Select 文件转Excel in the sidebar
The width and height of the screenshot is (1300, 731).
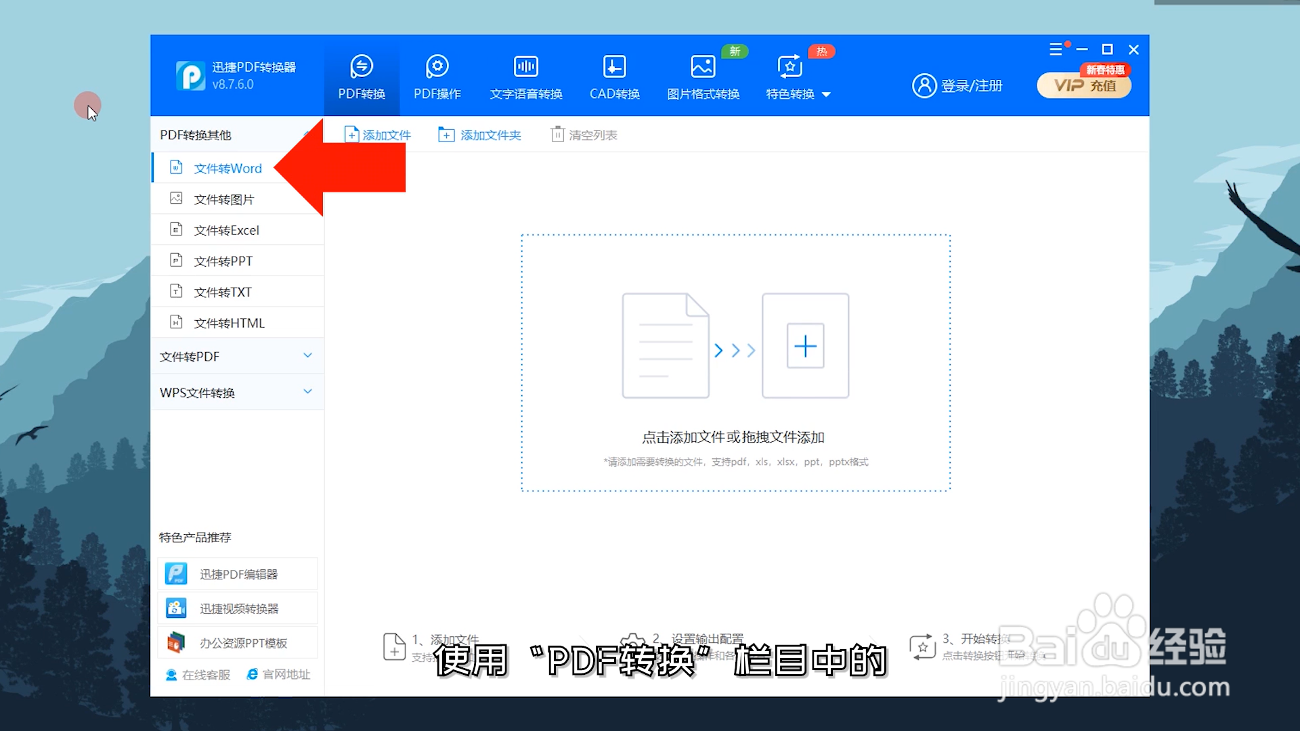[226, 230]
